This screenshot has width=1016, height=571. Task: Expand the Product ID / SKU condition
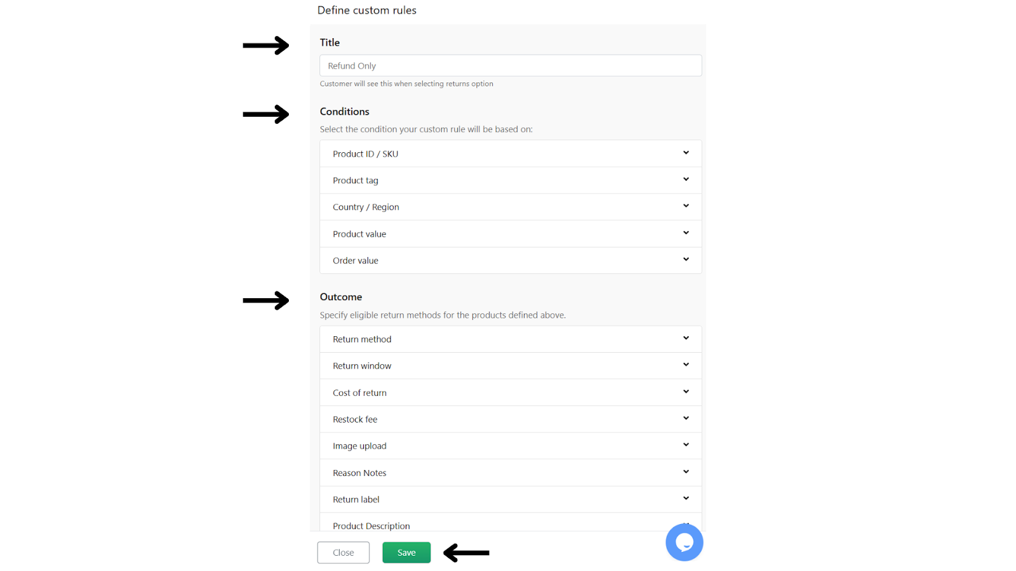point(511,154)
